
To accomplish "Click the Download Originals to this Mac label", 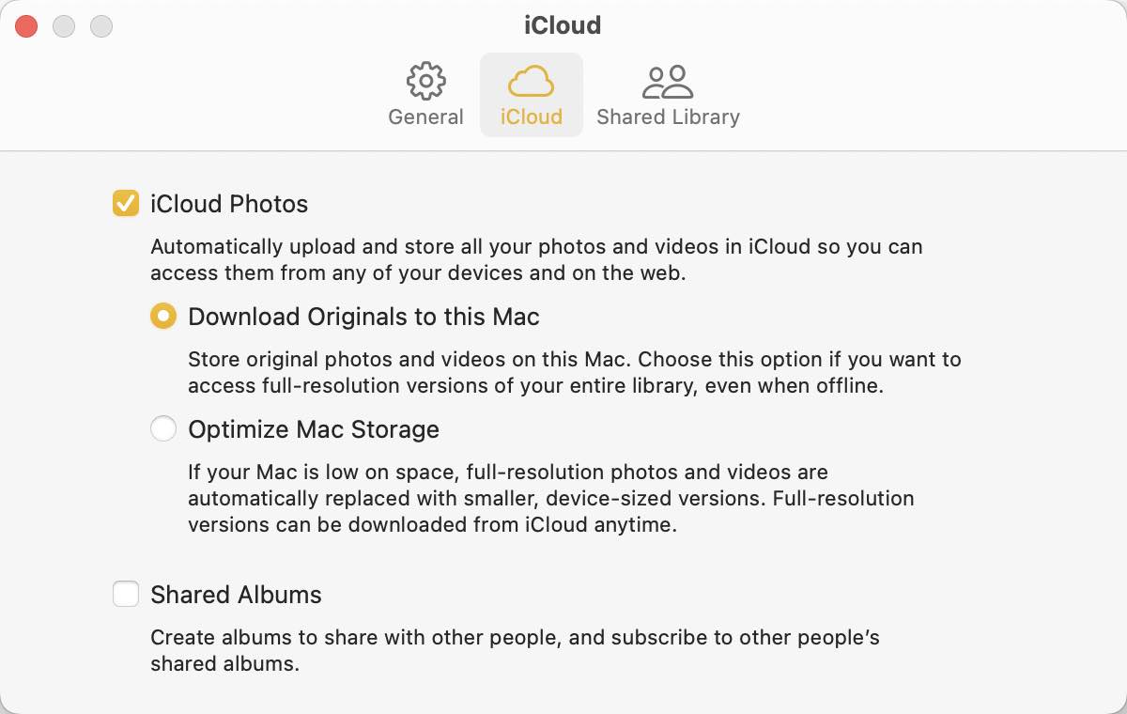I will (x=363, y=317).
